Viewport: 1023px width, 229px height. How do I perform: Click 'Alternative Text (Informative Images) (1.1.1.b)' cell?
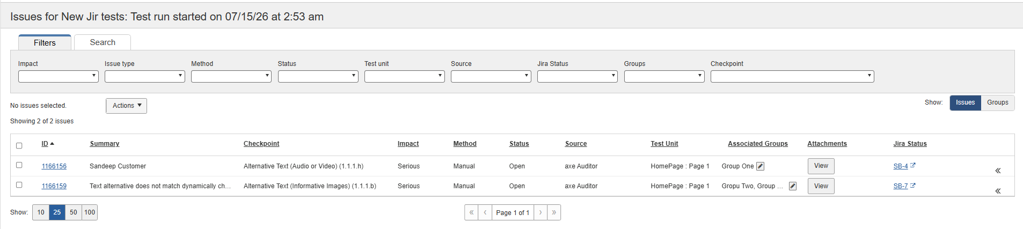310,186
